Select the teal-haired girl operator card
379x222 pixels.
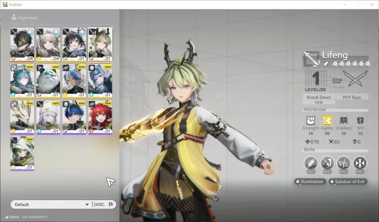pyautogui.click(x=22, y=81)
